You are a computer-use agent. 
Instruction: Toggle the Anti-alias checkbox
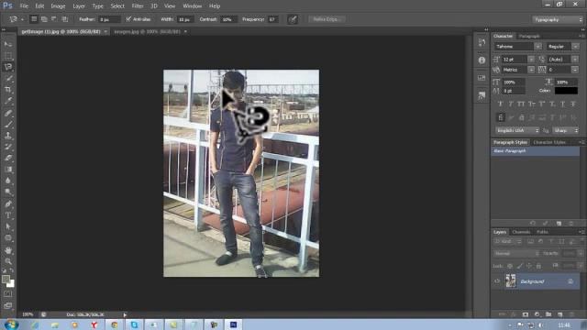tap(128, 19)
